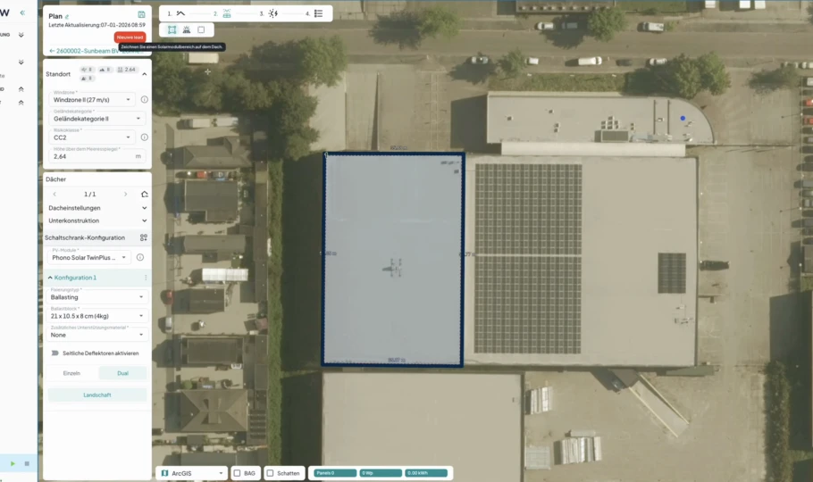Expand the Dacheinstellungen section
Screen dimensions: 813x482
pos(96,208)
